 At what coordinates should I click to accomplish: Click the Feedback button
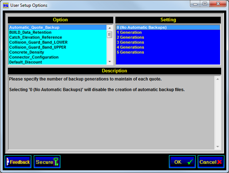(x=18, y=162)
